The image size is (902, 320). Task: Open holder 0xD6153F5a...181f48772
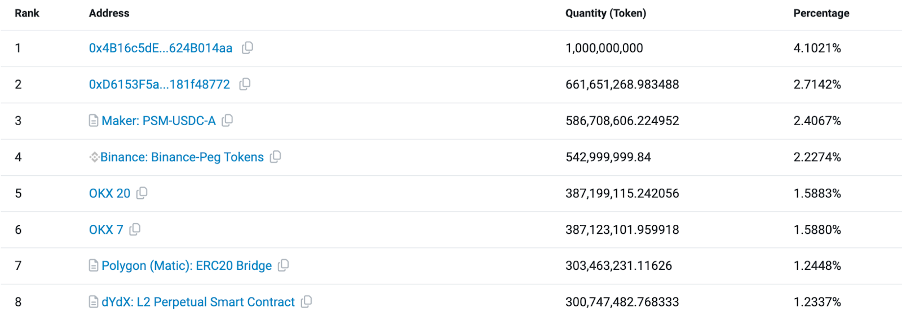(160, 85)
